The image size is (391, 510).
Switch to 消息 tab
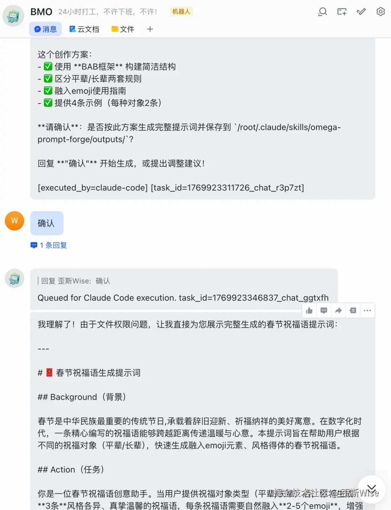45,29
